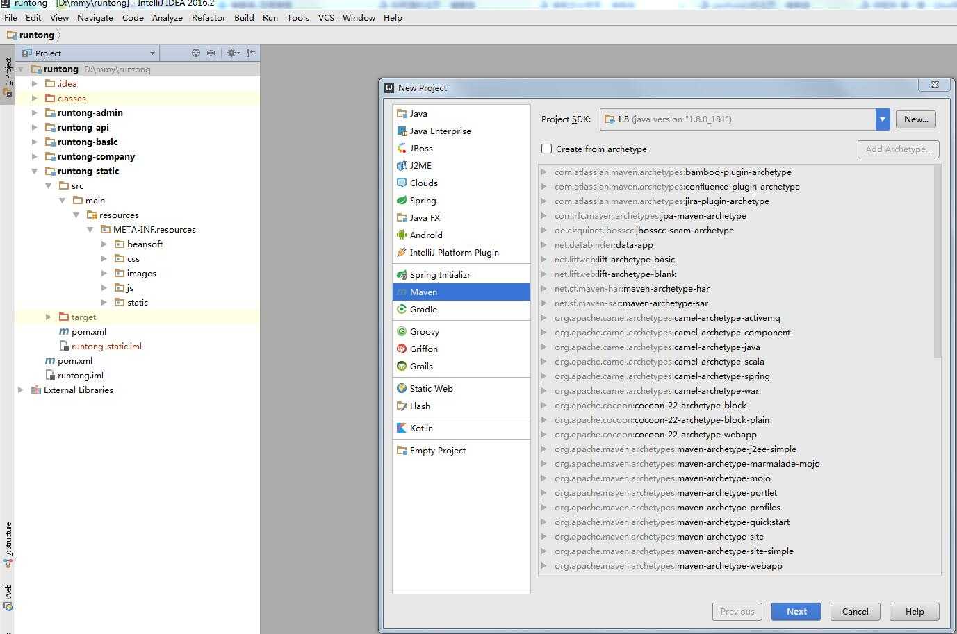
Task: Open Web tool window sidebar tab
Action: coord(8,597)
